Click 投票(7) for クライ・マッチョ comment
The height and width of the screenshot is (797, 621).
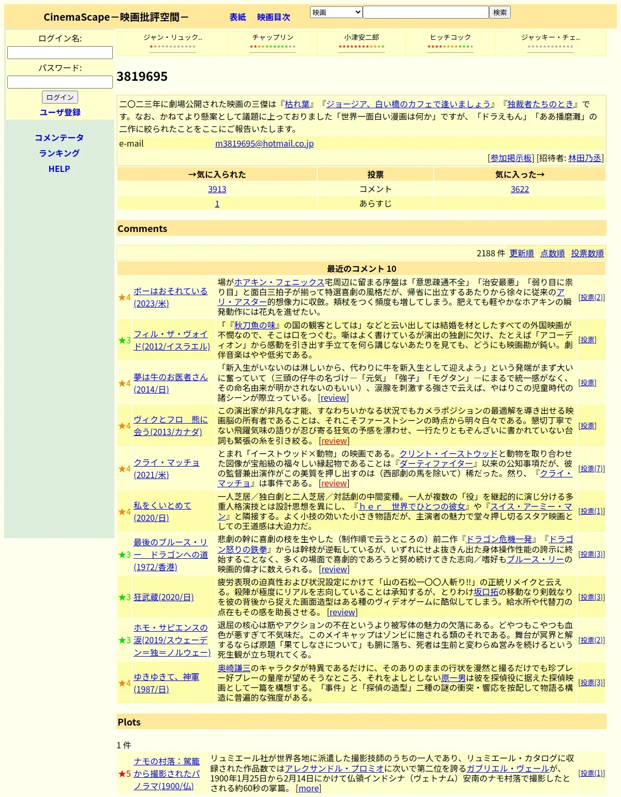coord(592,469)
